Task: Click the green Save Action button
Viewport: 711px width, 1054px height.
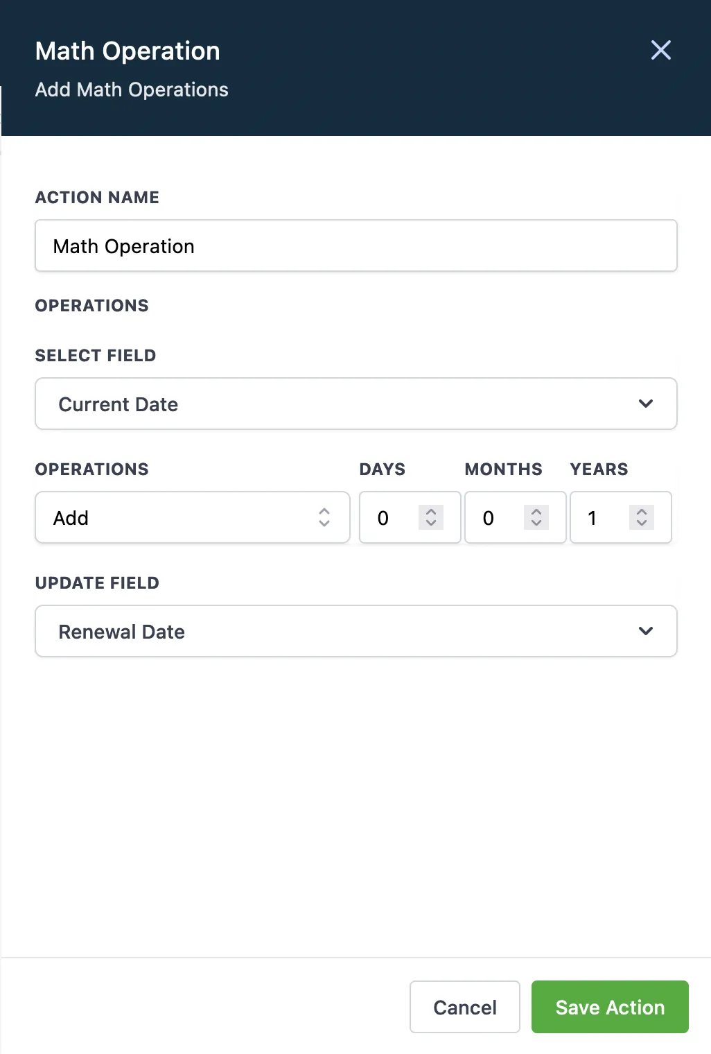Action: tap(610, 1007)
